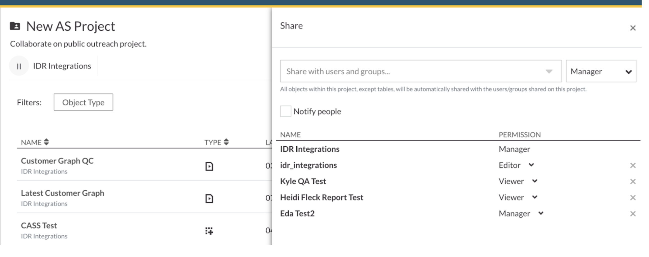Change Eda Test2 Manager permission dropdown
The image size is (649, 257).
(521, 213)
